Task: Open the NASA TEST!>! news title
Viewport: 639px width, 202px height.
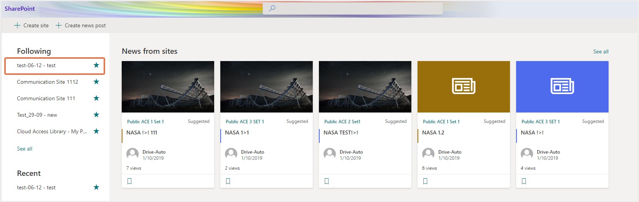Action: click(341, 132)
